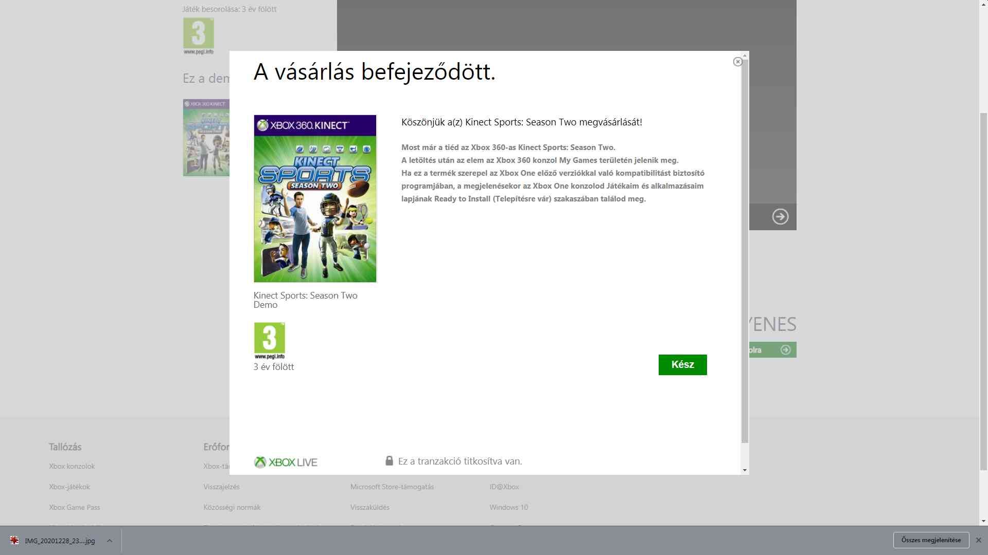Image resolution: width=988 pixels, height=555 pixels.
Task: Click the page vertical scrollbar thumb
Action: click(x=984, y=291)
